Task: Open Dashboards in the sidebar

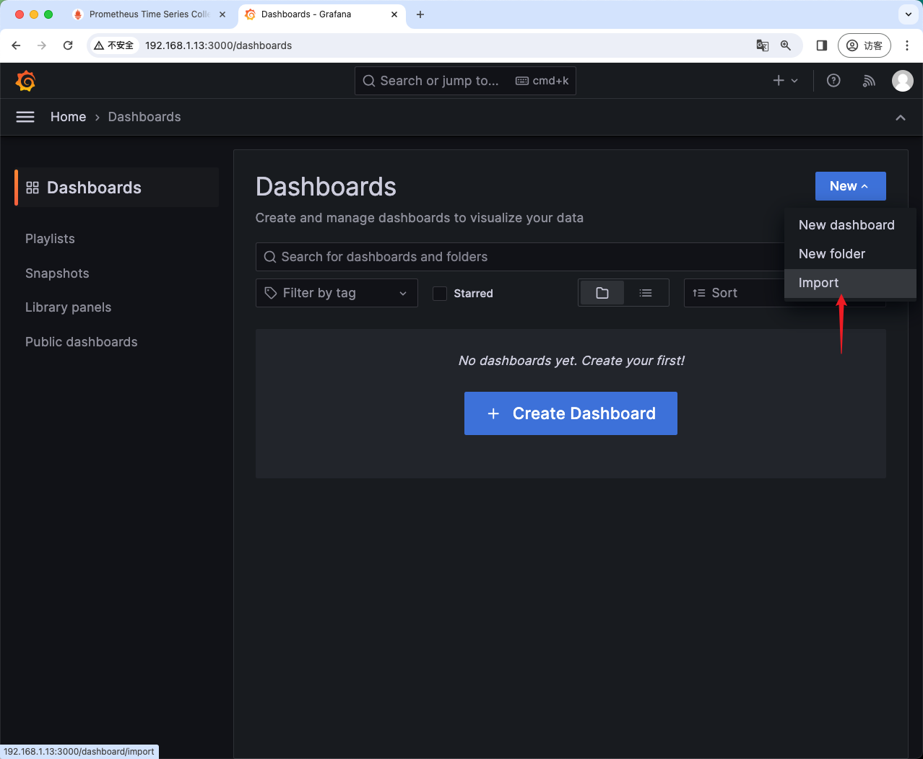Action: pyautogui.click(x=116, y=188)
